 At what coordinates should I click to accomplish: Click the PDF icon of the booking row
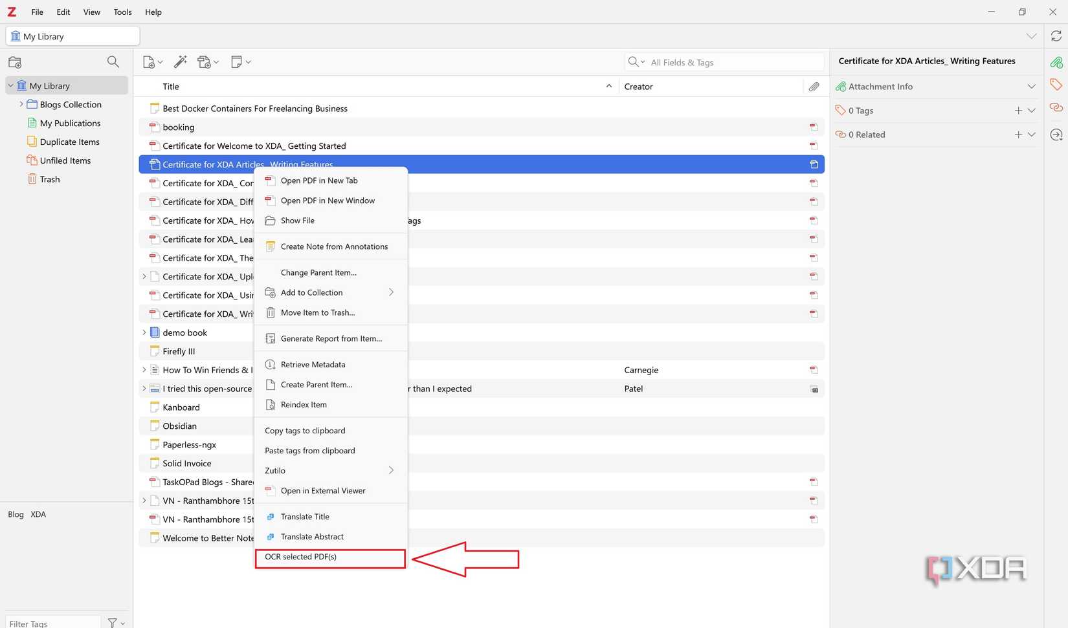[155, 127]
